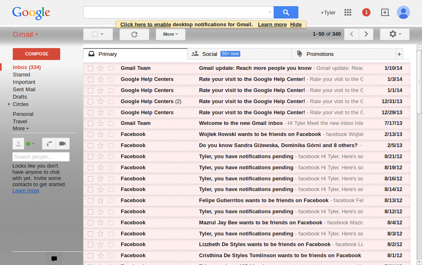Star the 12/31/13 Google Help Centers thread

point(101,101)
